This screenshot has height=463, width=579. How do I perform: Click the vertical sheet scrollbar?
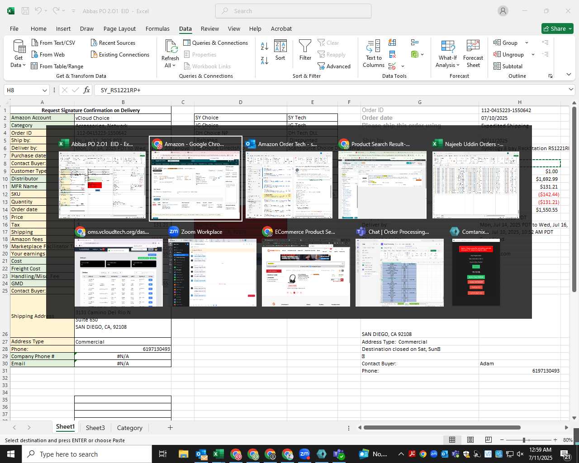pos(574,199)
